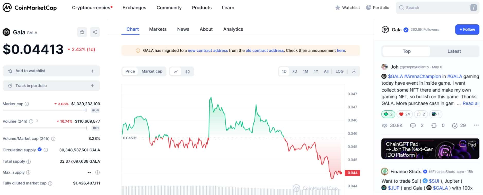The image size is (483, 195).
Task: Open the Exchanges menu
Action: click(x=134, y=8)
